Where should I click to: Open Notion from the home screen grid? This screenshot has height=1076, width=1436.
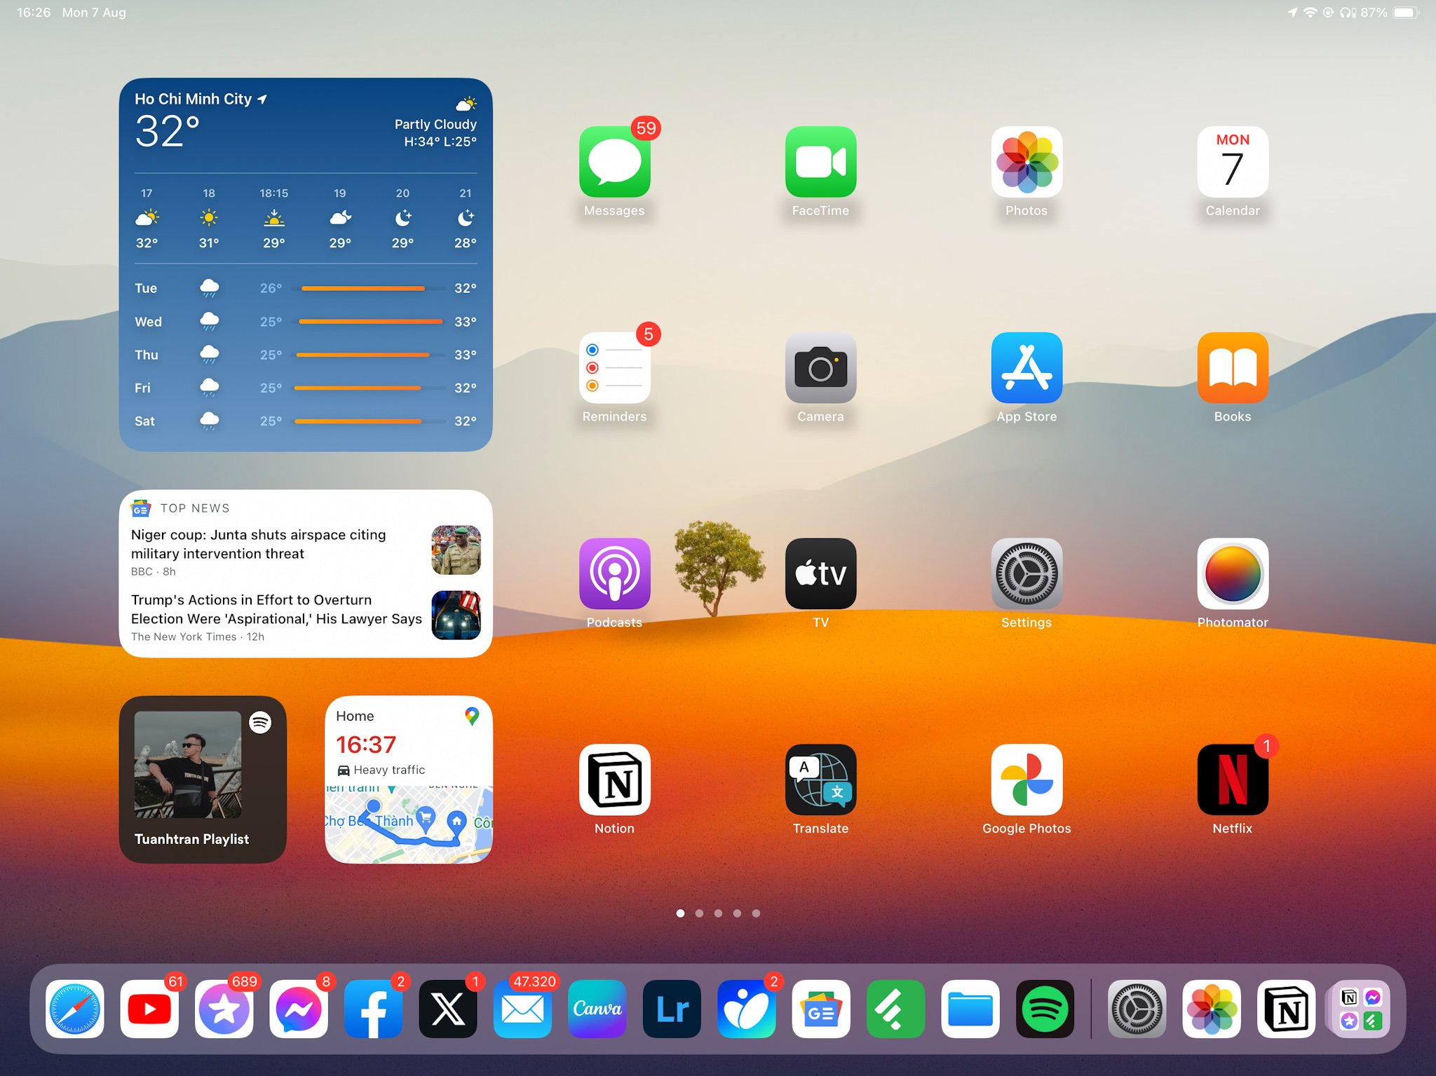pyautogui.click(x=614, y=779)
